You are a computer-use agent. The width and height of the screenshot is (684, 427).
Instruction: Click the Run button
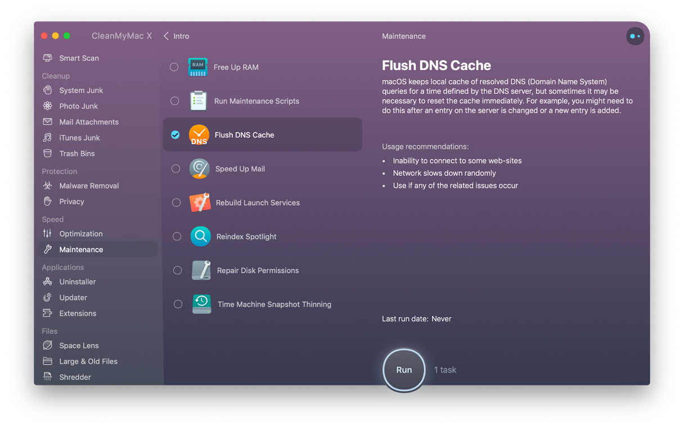(x=404, y=370)
